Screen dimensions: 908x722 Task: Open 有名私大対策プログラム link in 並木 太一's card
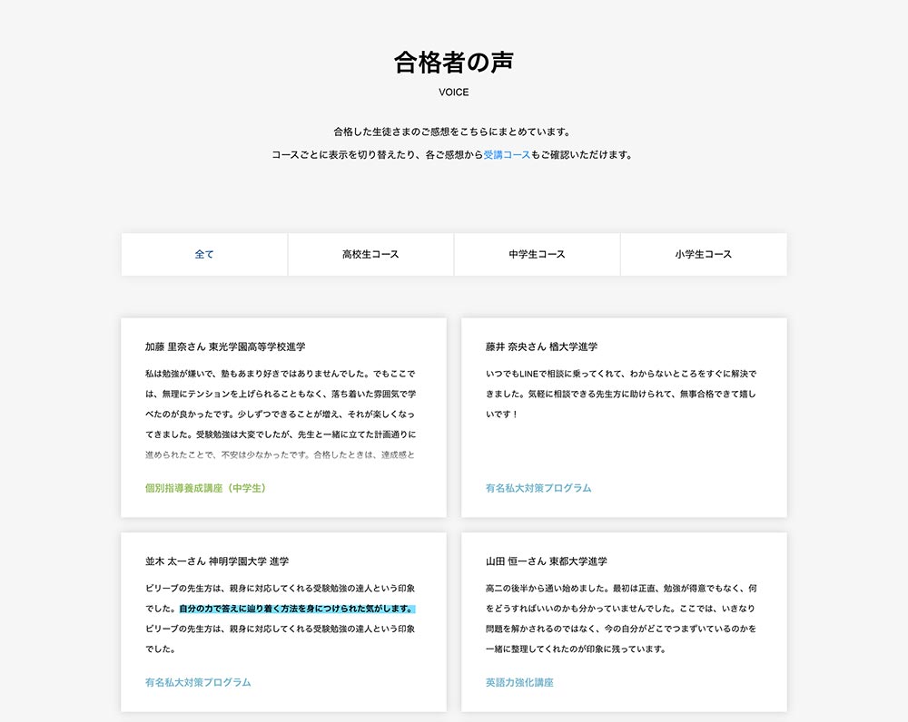click(198, 682)
